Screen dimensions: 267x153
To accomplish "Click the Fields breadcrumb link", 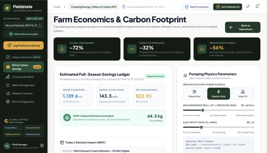I will click(x=57, y=7).
